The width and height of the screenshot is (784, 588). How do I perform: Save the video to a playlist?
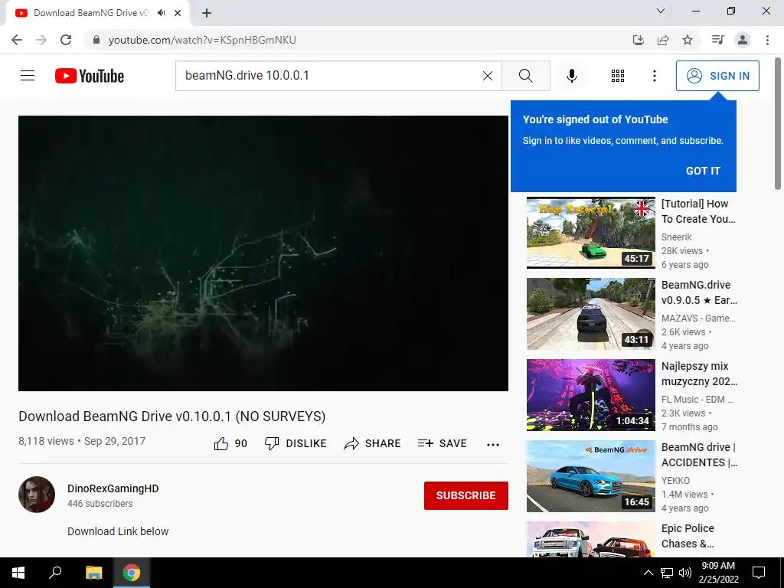442,443
